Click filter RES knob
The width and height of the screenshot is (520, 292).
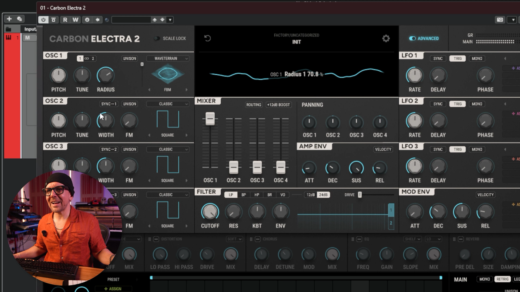pyautogui.click(x=233, y=212)
